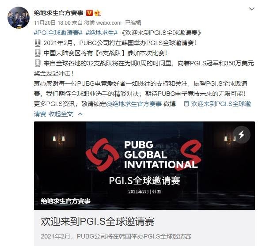Click the first microphone emoji bullet
This screenshot has width=262, height=246.
tap(38, 43)
